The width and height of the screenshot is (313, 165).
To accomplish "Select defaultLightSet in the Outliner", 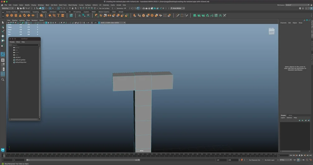I will click(20, 60).
